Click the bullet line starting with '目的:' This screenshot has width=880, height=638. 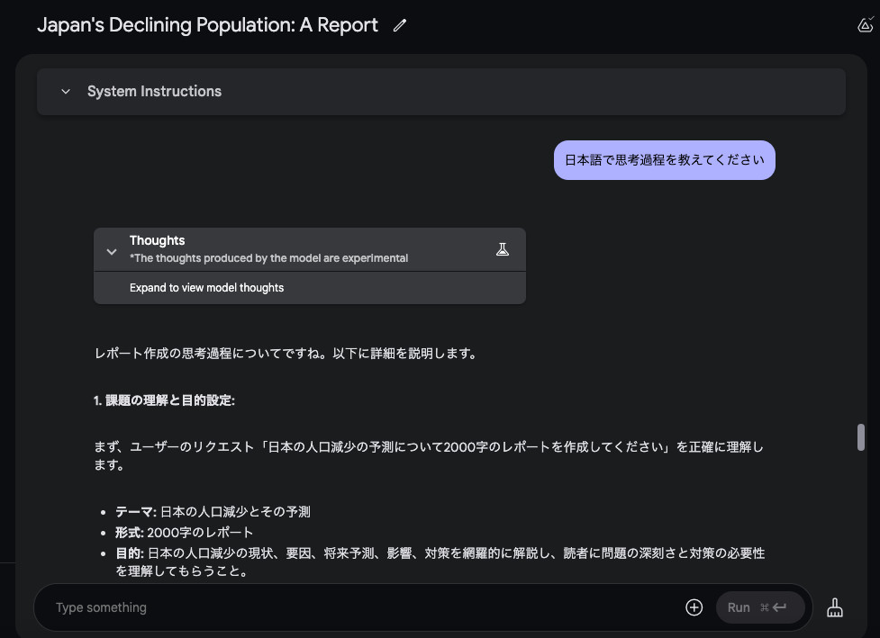pos(440,562)
